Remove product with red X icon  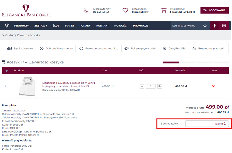click(x=213, y=86)
